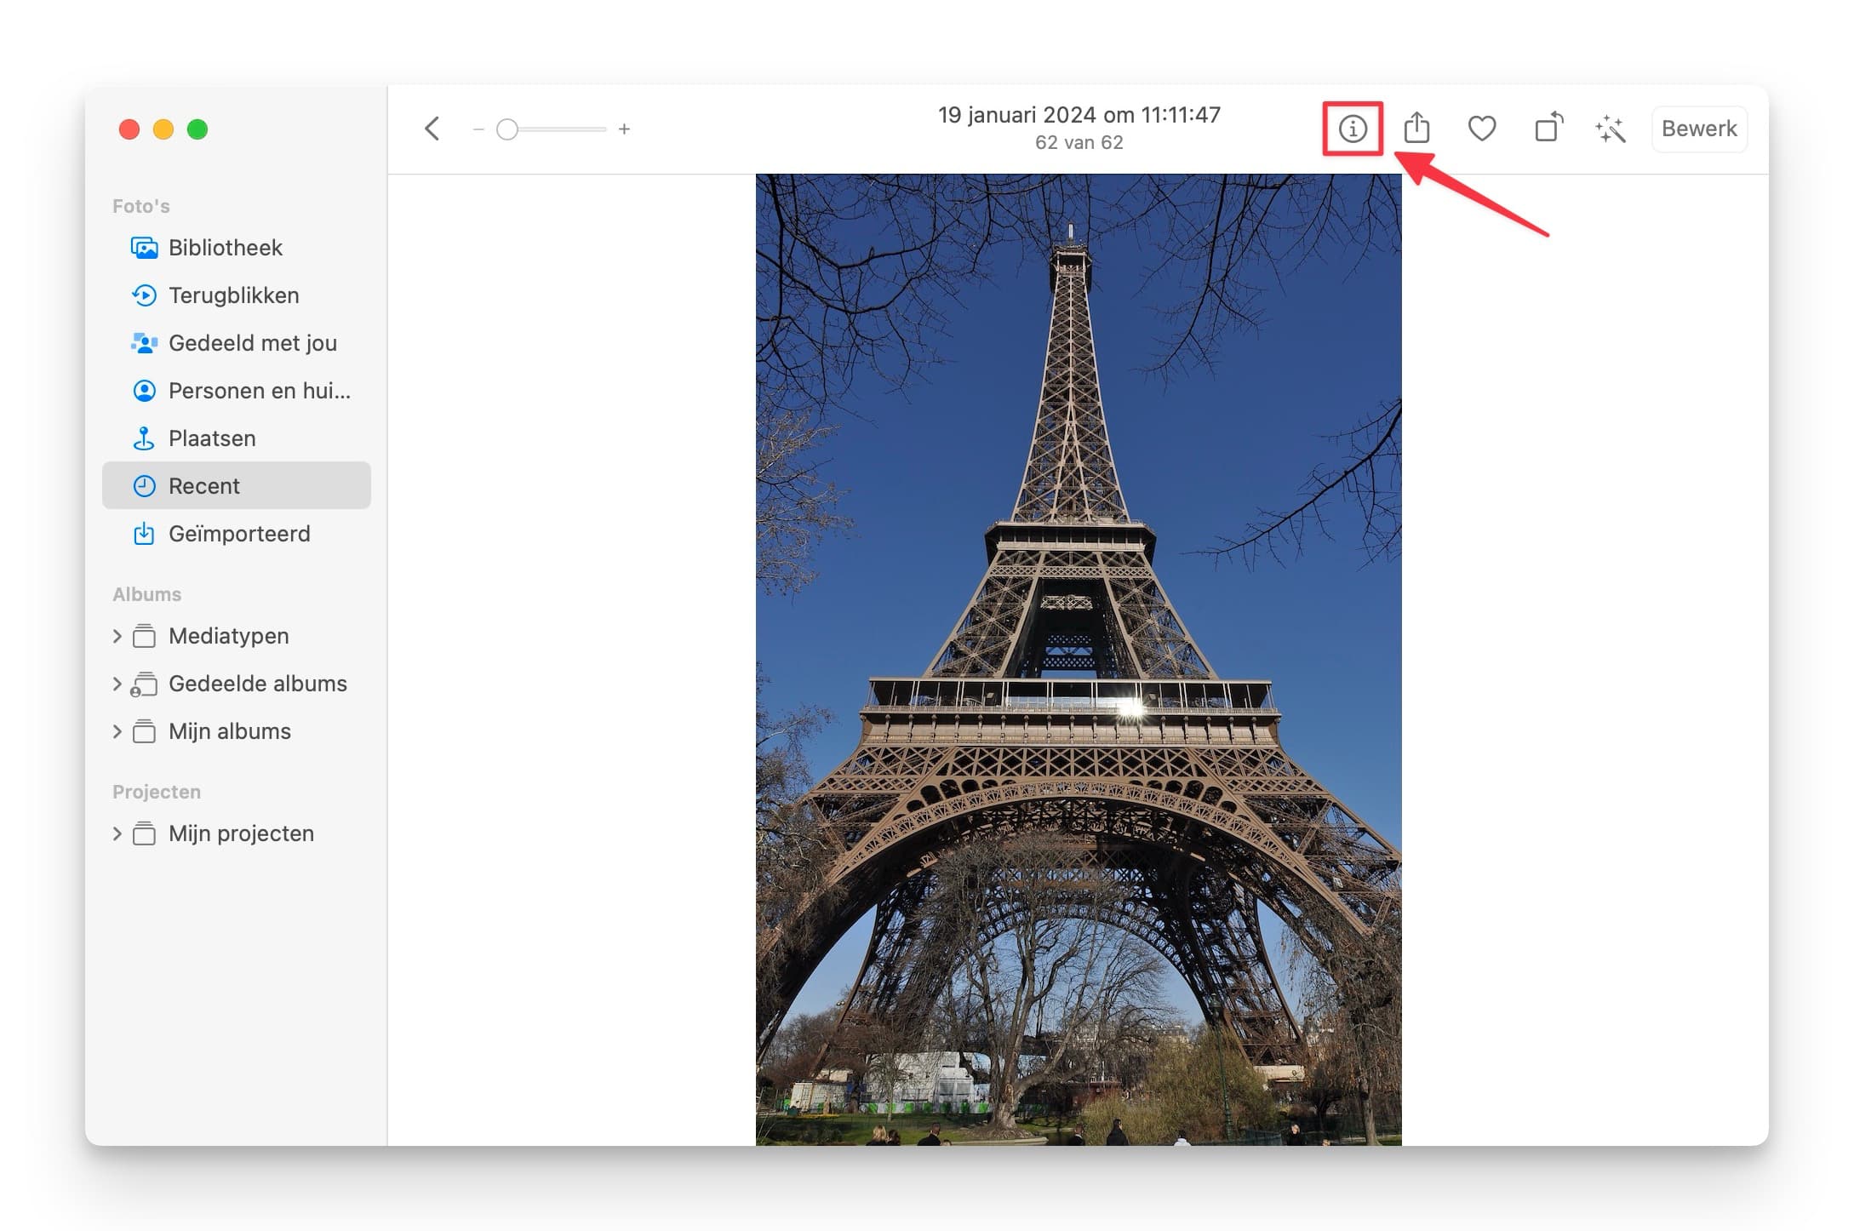Auto-enhance photo with magic wand
Image resolution: width=1854 pixels, height=1231 pixels.
[1611, 129]
